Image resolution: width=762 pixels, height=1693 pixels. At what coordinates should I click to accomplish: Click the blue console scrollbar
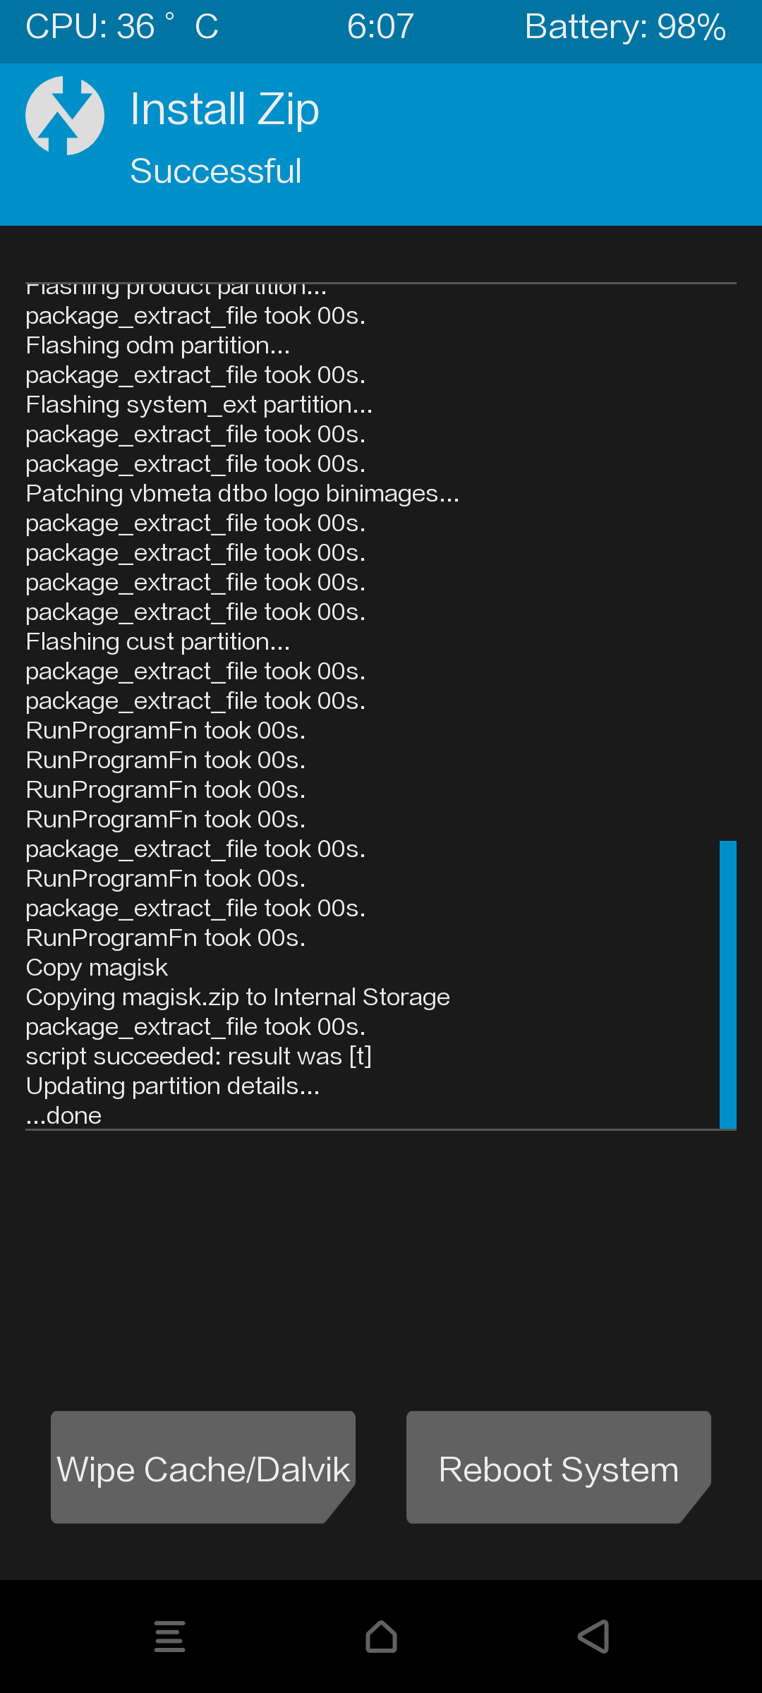[727, 984]
